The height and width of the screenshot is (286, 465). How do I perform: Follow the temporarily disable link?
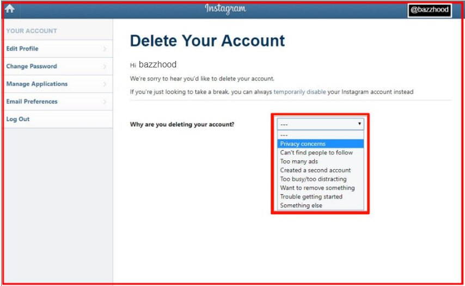[x=299, y=92]
